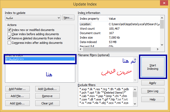Click the Clear List button

click(47, 103)
